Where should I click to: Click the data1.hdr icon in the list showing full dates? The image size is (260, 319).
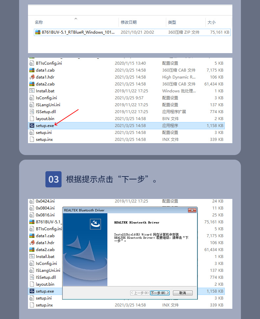[32, 77]
